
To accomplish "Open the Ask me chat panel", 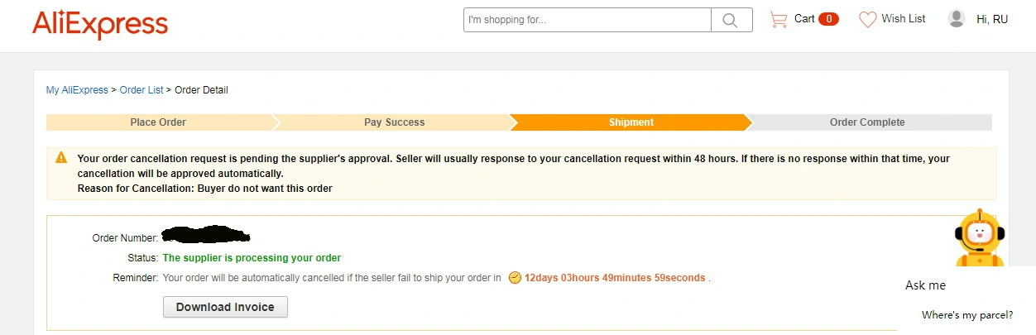I will click(x=925, y=285).
